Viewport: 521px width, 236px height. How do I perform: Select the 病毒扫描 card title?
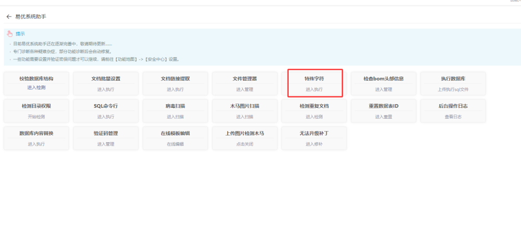click(x=175, y=106)
